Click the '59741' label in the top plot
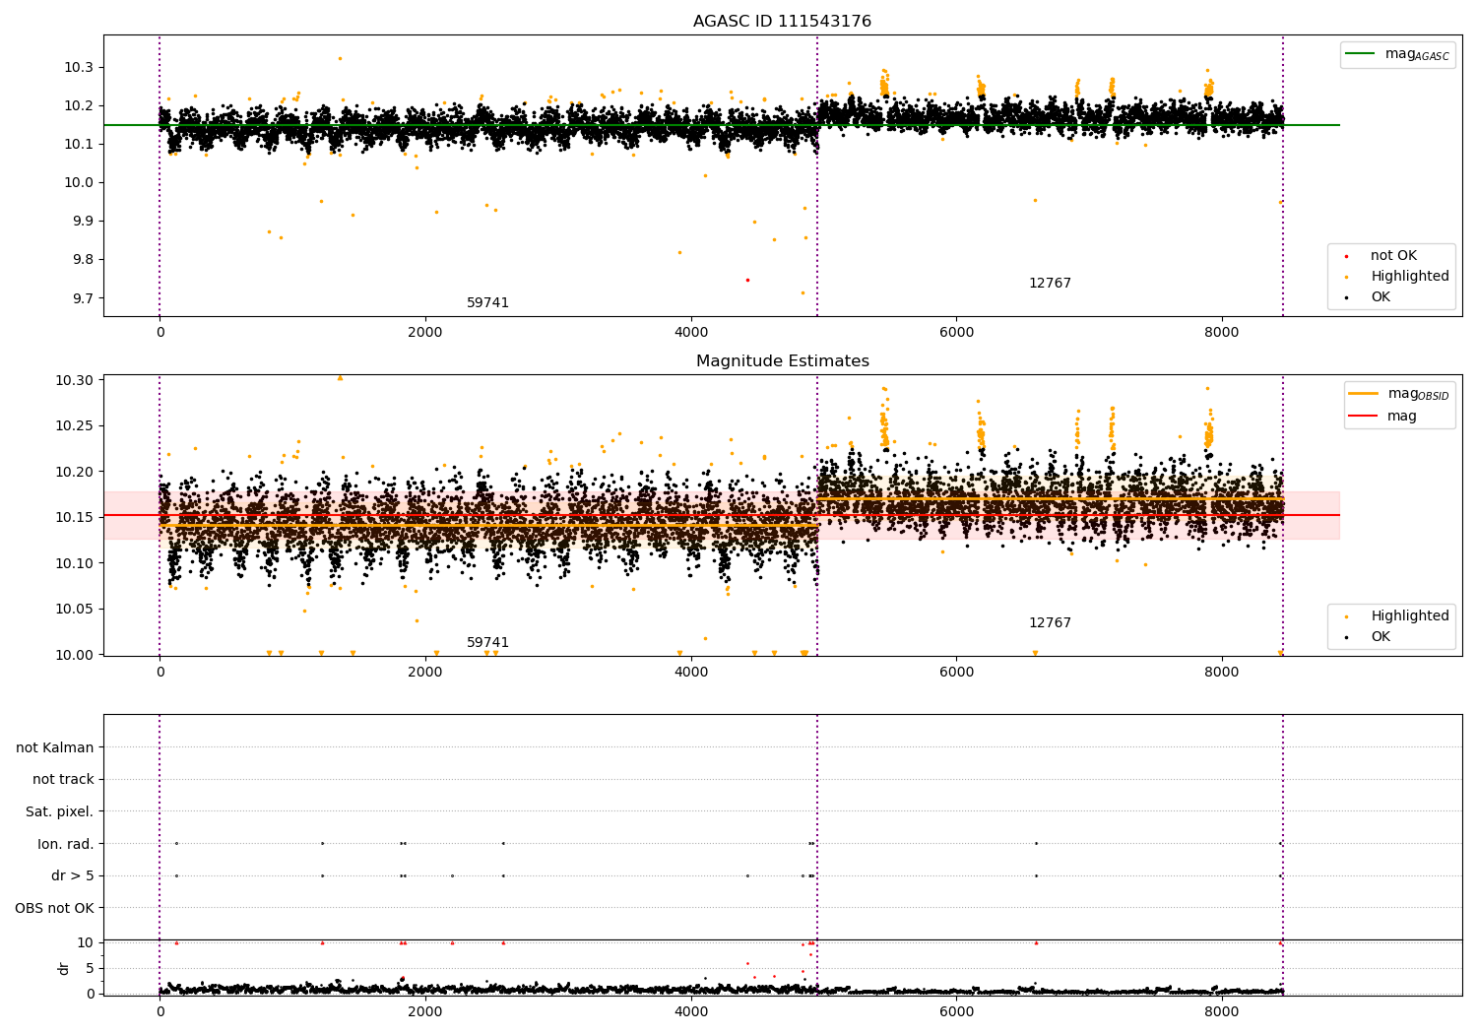 [487, 303]
